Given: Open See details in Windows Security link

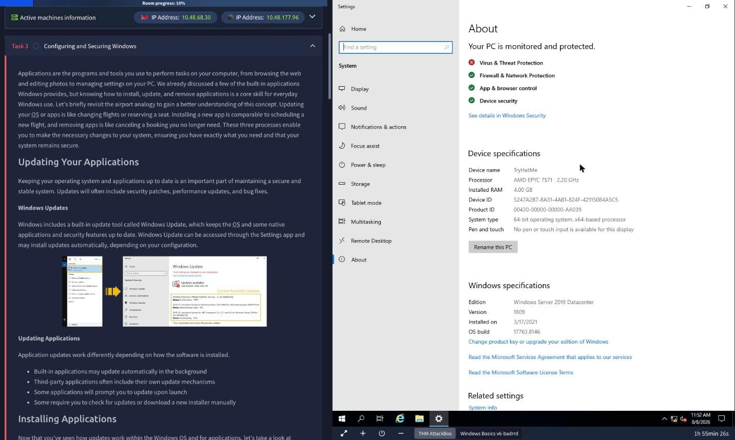Looking at the screenshot, I should pyautogui.click(x=507, y=115).
